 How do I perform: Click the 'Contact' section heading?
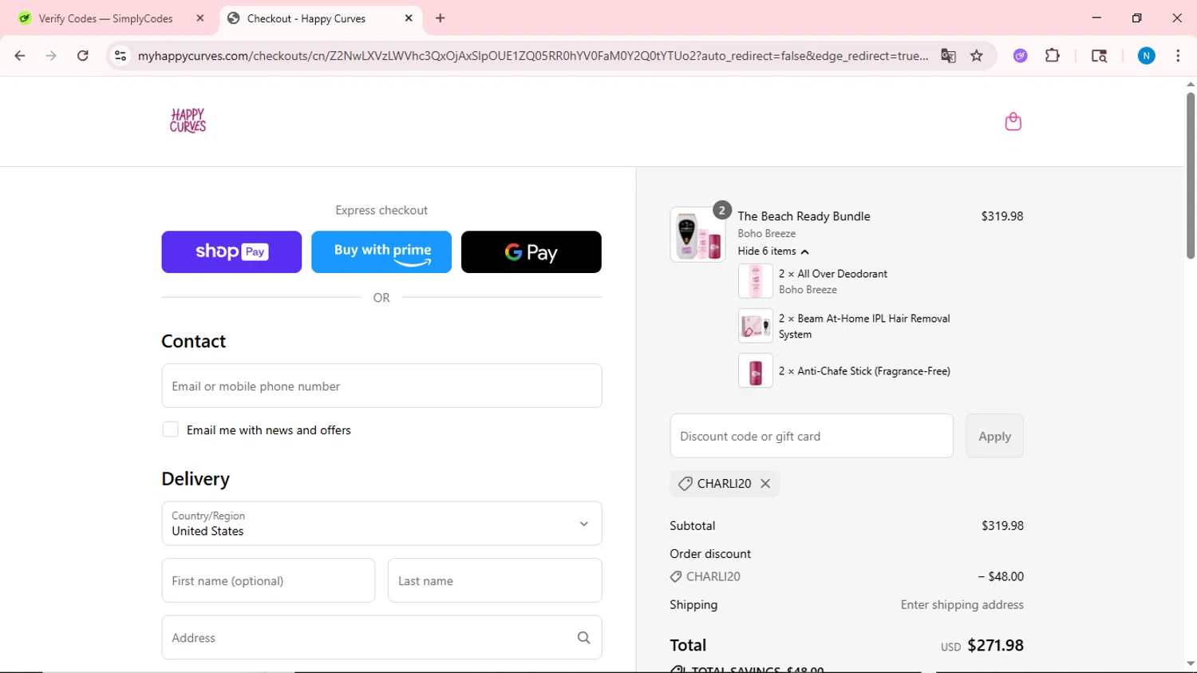pos(193,341)
